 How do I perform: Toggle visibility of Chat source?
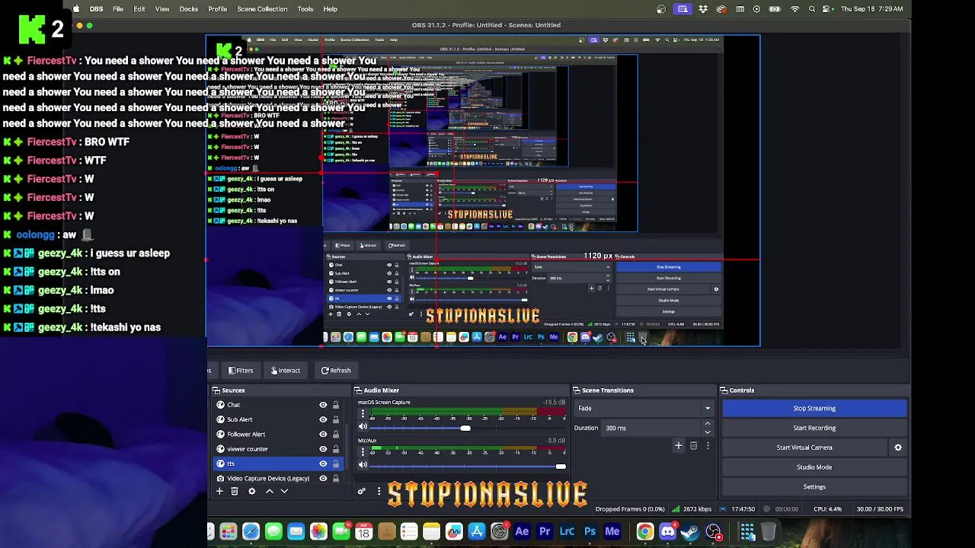tap(323, 405)
